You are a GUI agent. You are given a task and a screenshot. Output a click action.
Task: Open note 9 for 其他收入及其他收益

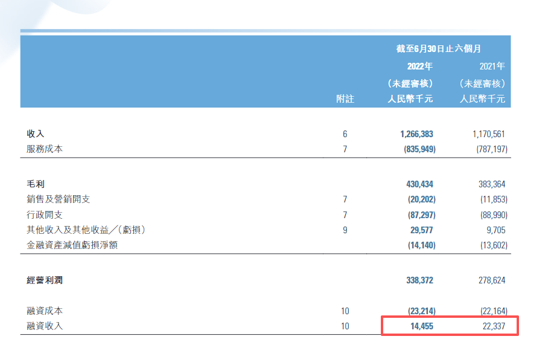tap(345, 230)
